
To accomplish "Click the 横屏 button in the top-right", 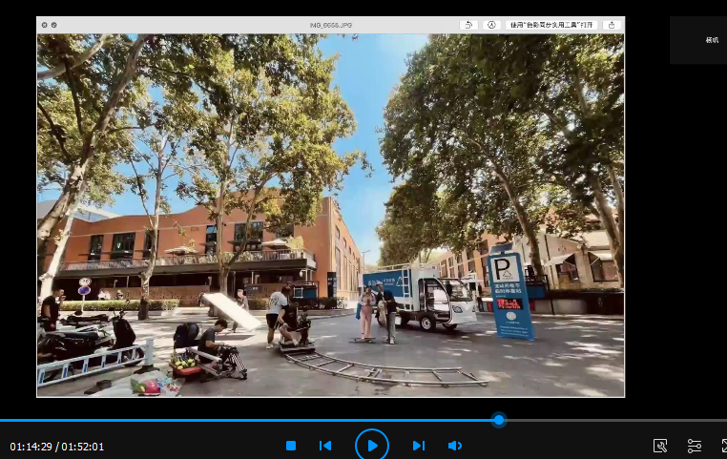I will 712,40.
